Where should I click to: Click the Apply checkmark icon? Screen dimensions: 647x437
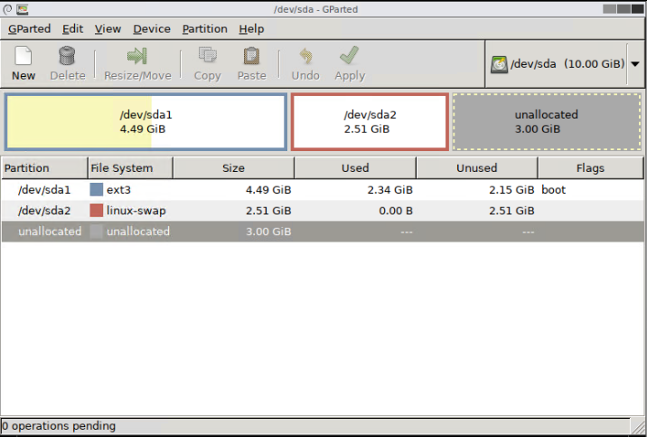pos(350,55)
